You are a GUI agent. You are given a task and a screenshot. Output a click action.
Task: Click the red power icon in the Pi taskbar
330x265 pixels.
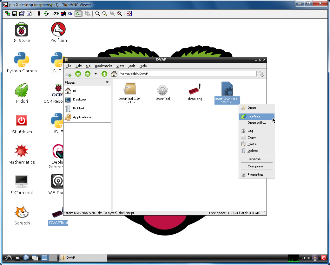(x=323, y=258)
